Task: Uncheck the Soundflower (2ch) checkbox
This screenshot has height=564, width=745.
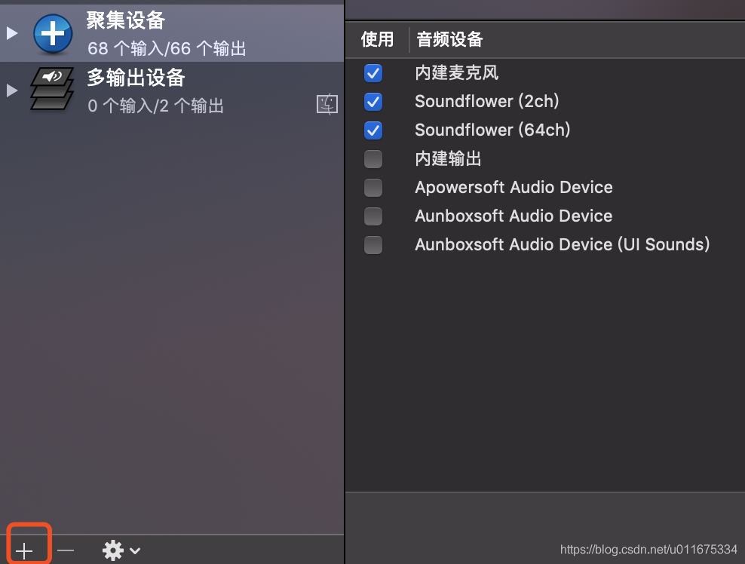Action: pyautogui.click(x=373, y=102)
